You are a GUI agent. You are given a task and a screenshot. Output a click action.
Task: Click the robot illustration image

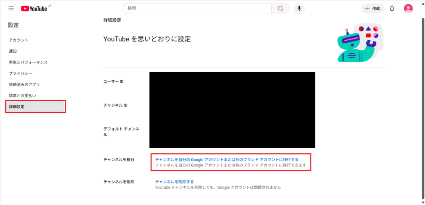click(361, 43)
